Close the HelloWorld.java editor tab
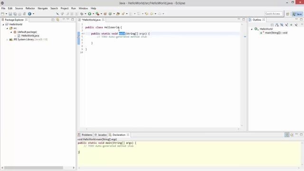 click(103, 19)
